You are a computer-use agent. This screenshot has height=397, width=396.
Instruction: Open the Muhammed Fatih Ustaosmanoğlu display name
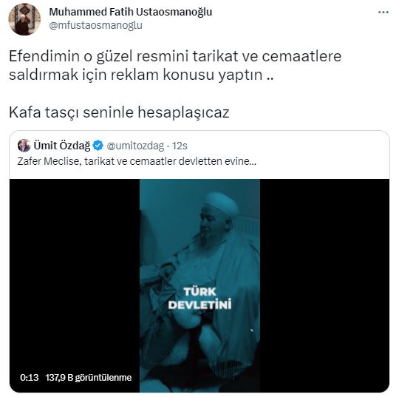pyautogui.click(x=130, y=12)
